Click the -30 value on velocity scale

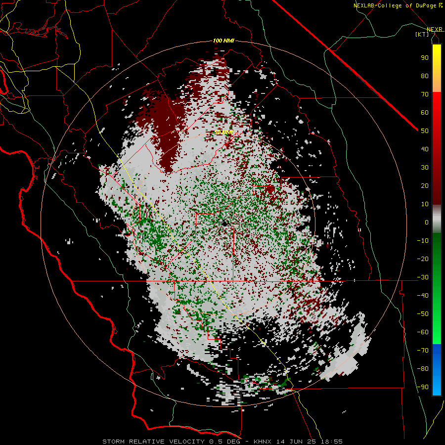(x=423, y=277)
